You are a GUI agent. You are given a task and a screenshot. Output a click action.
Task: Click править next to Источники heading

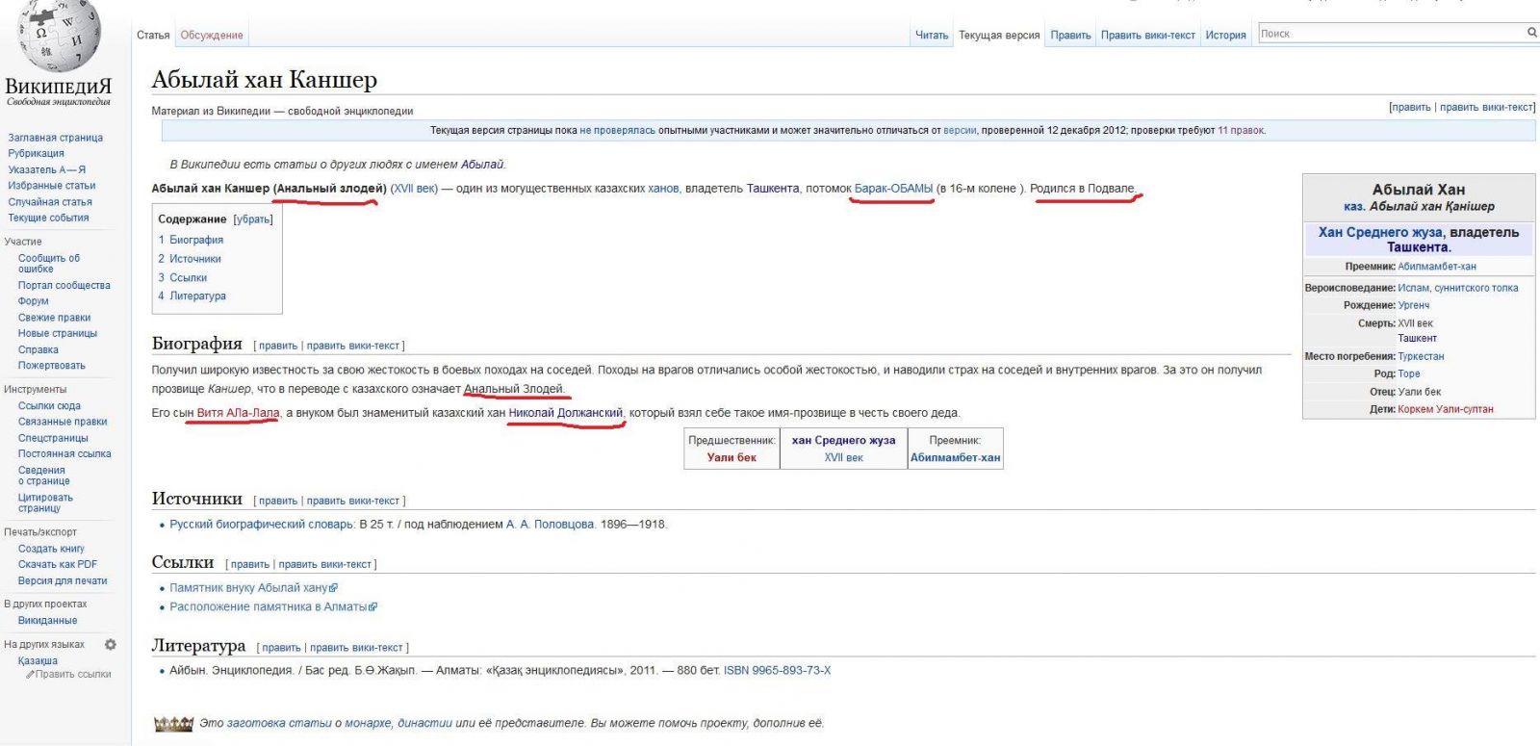(278, 502)
